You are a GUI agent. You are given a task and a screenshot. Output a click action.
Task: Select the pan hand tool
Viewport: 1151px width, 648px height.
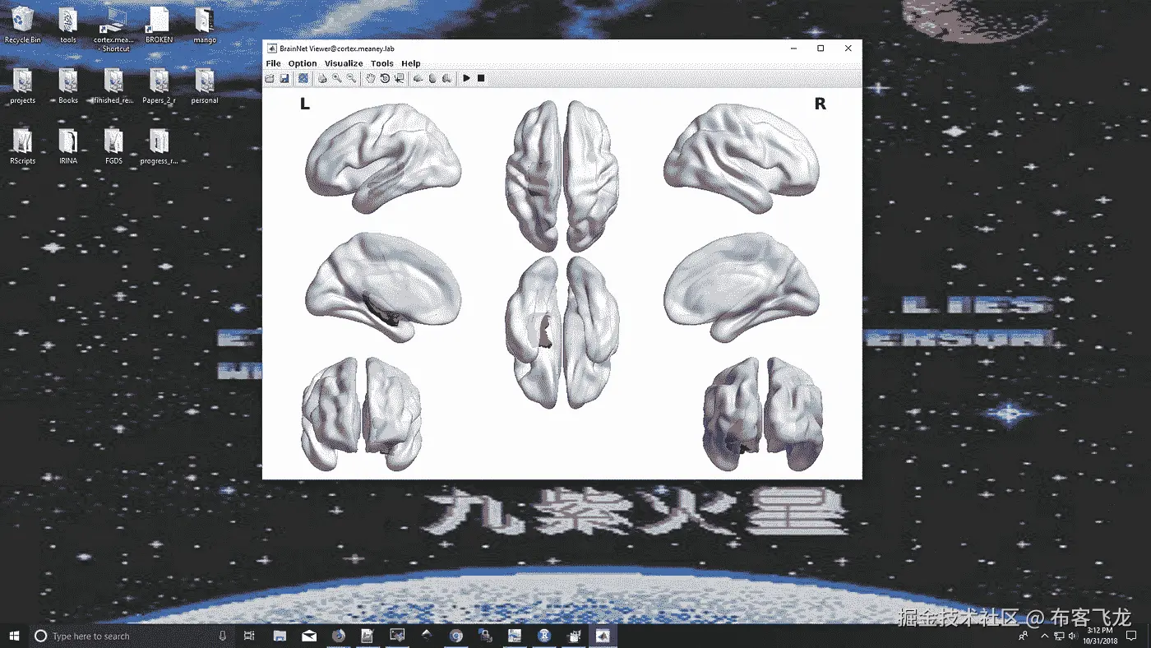tap(371, 78)
